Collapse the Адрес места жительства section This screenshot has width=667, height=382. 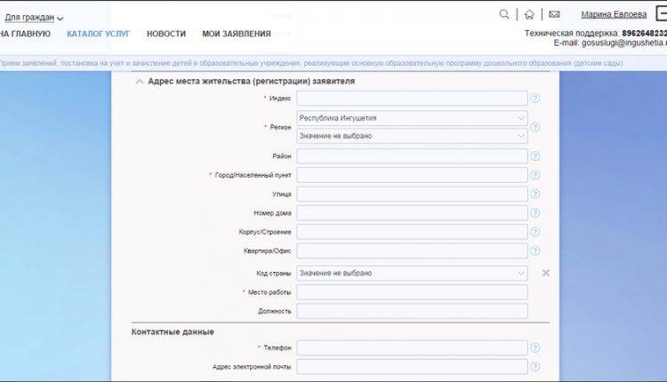pos(139,81)
